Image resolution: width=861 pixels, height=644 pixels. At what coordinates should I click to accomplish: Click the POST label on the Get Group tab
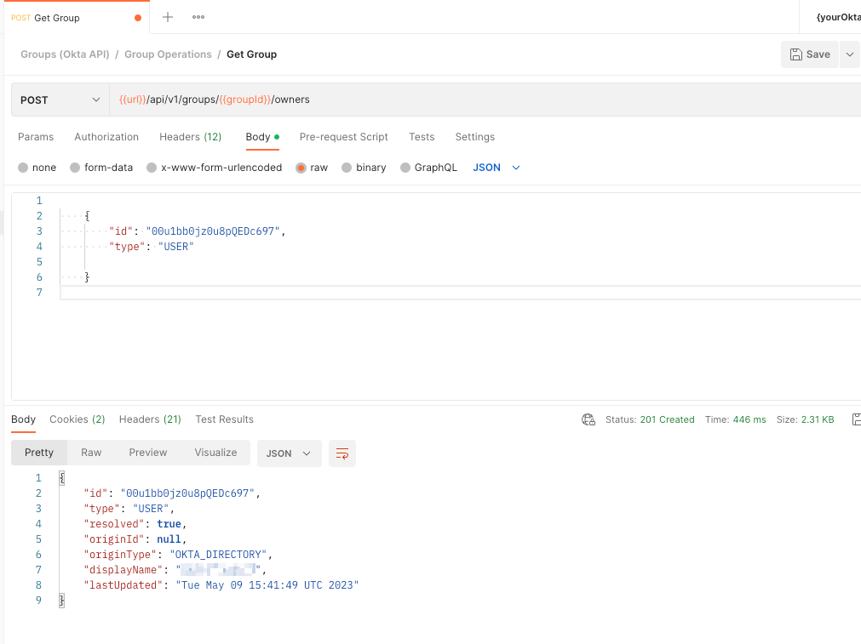23,16
